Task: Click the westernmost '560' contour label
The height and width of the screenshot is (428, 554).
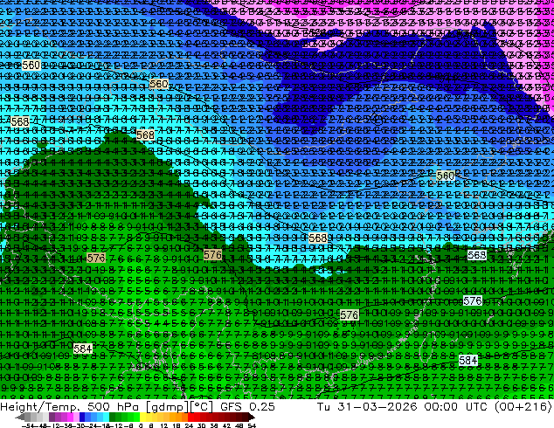Action: click(x=31, y=65)
